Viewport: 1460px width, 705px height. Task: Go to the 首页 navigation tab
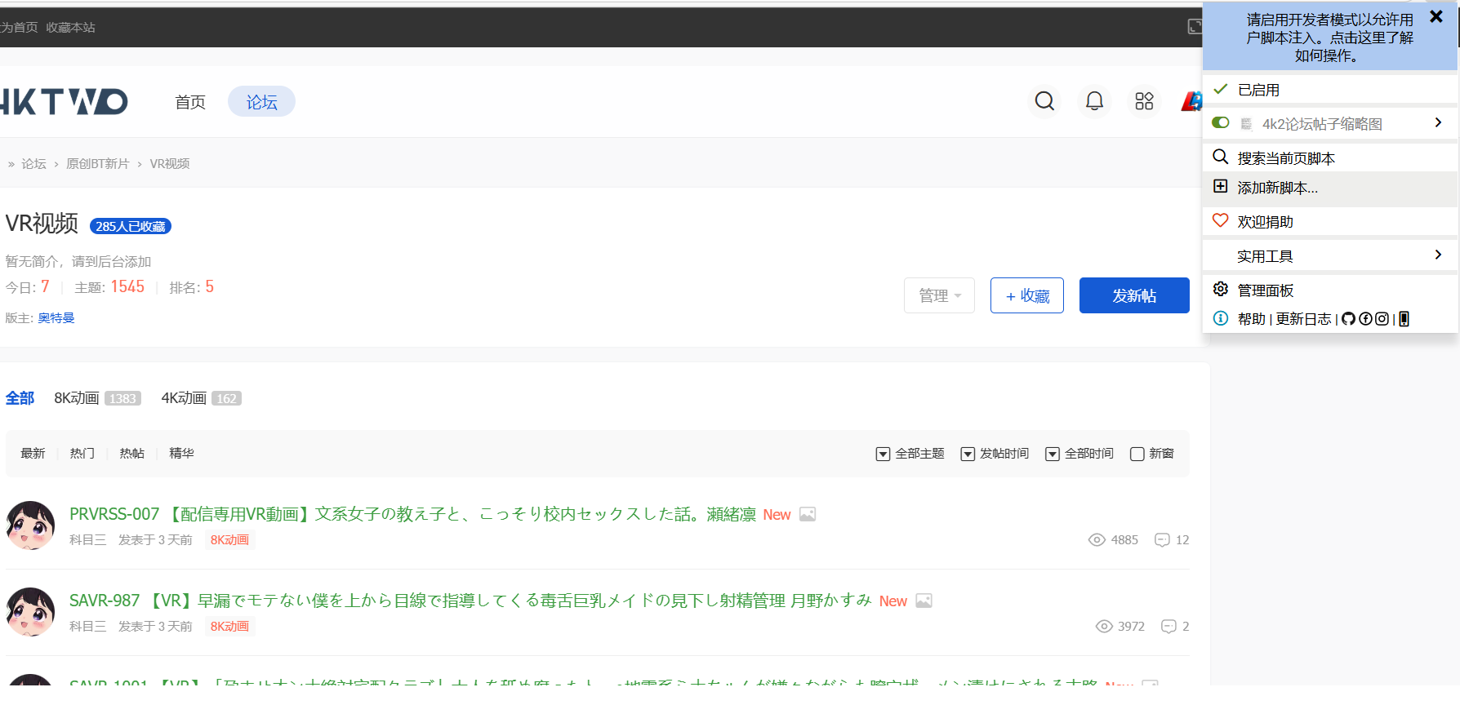pyautogui.click(x=190, y=102)
